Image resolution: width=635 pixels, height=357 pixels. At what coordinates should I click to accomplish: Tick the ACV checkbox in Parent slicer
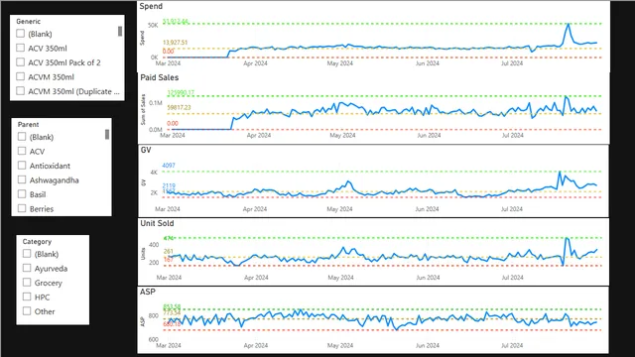coord(22,151)
